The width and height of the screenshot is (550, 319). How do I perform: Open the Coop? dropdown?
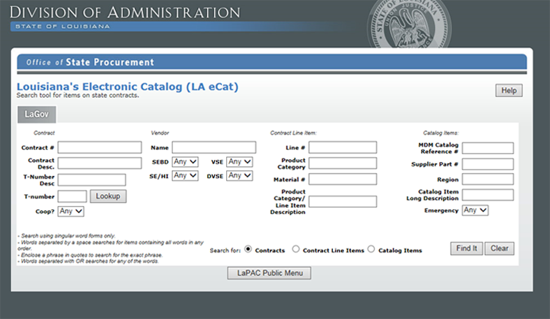71,212
